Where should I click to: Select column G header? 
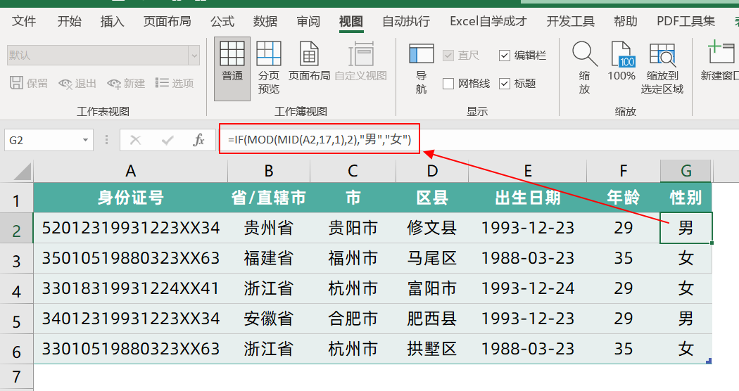(686, 170)
